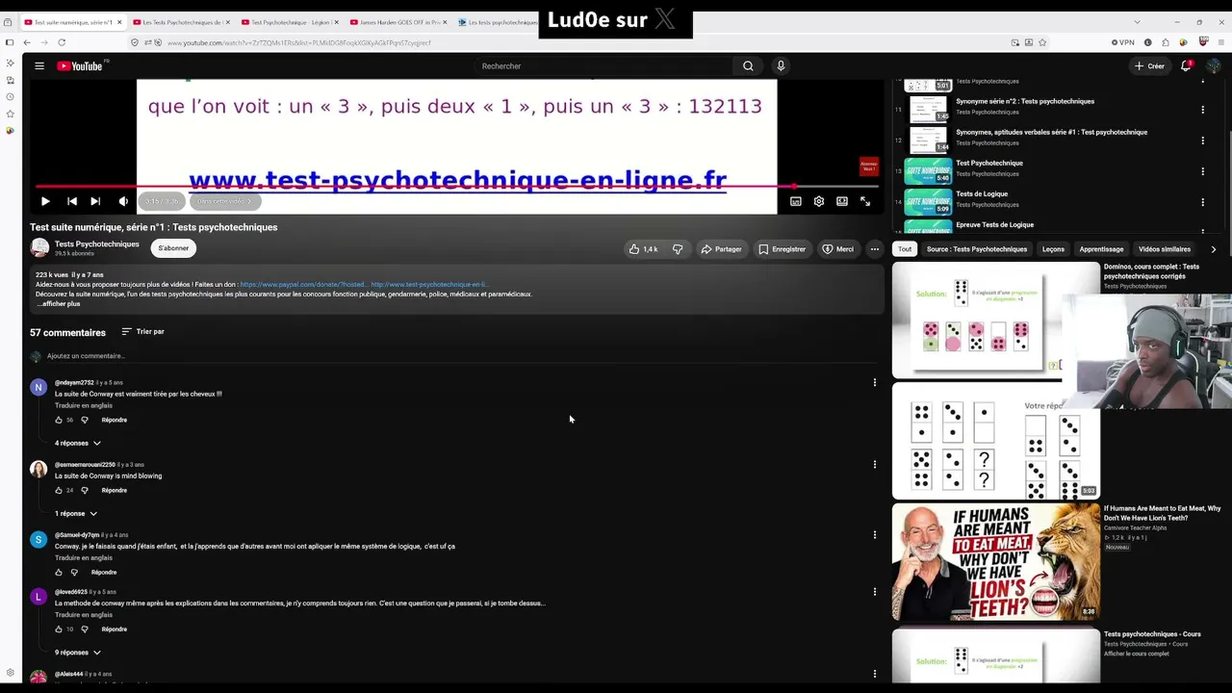Open the YouTube guide hamburger menu

(x=39, y=65)
